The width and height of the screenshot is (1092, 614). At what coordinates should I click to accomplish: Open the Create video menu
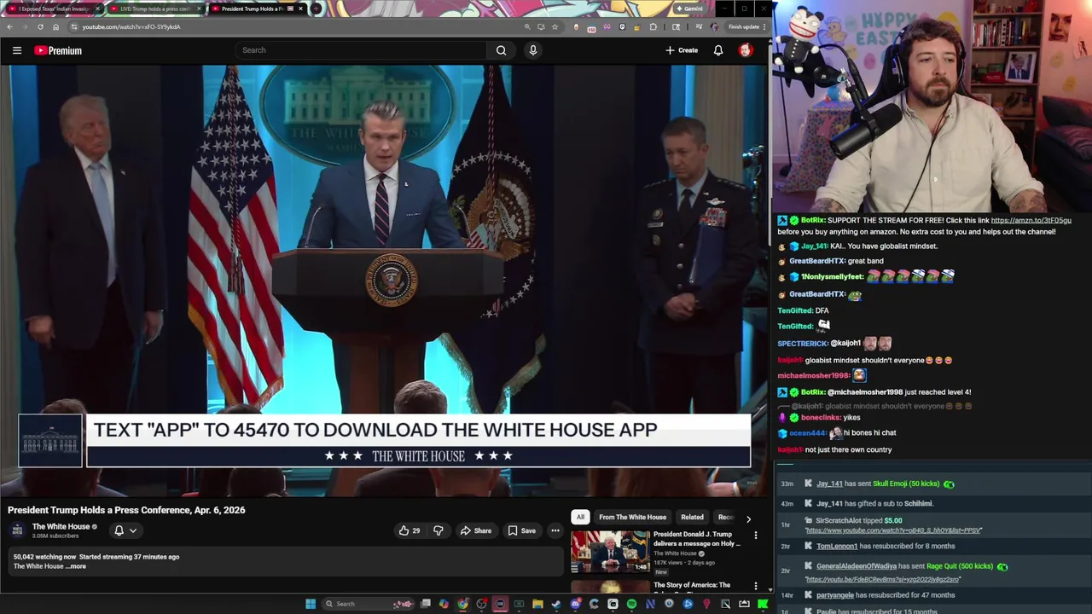(x=682, y=50)
